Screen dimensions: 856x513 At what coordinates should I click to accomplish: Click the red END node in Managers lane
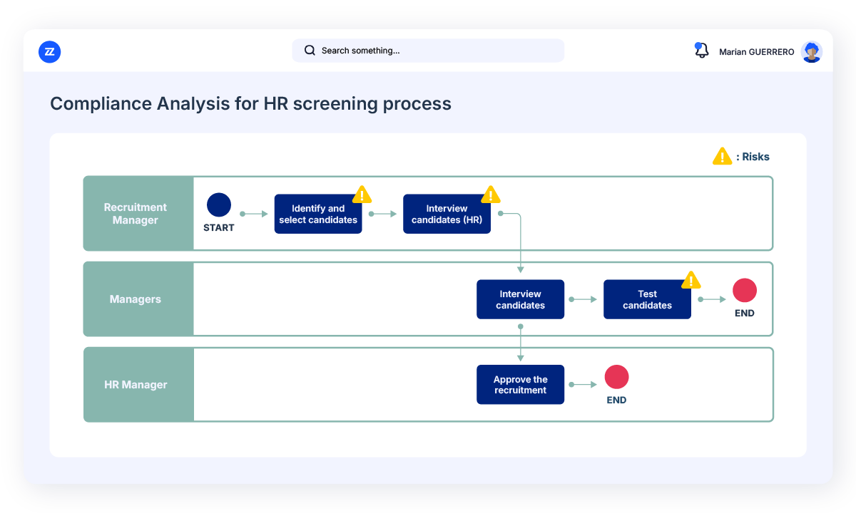click(745, 291)
